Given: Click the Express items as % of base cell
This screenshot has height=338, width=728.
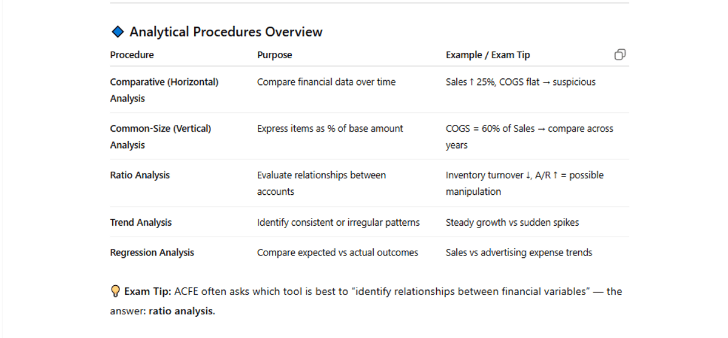Looking at the screenshot, I should coord(329,129).
